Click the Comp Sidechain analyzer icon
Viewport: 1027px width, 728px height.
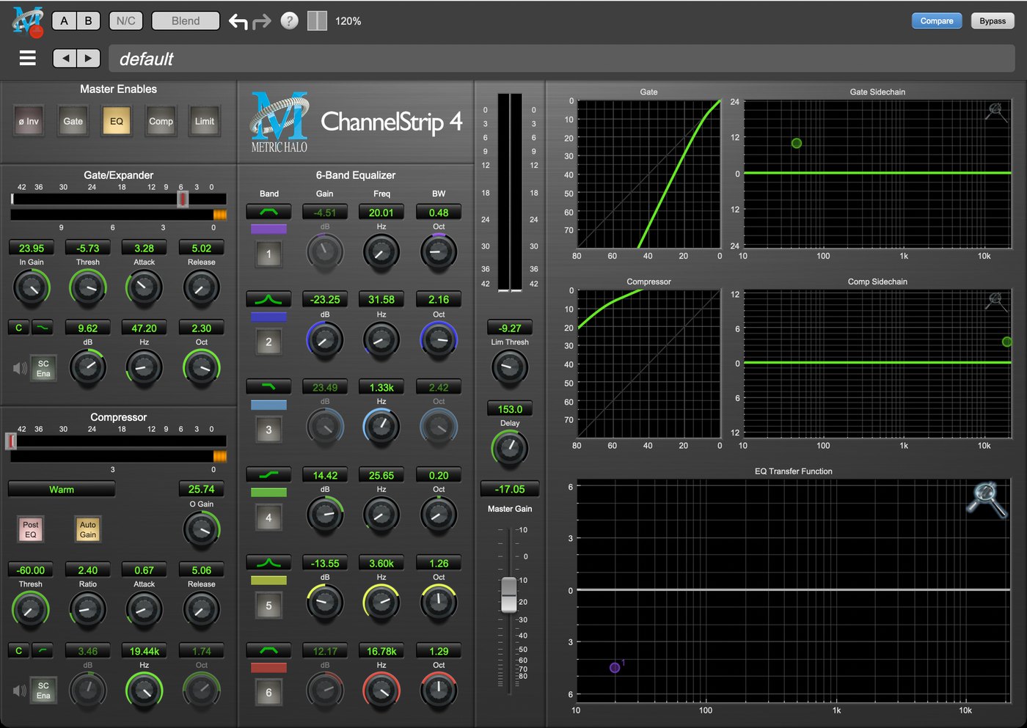pos(995,301)
